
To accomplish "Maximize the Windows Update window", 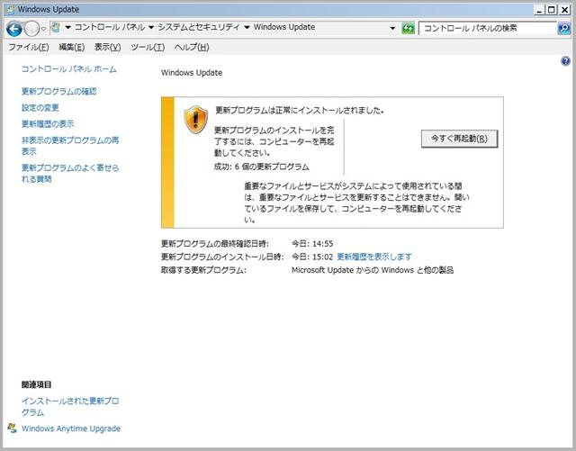I will coord(552,10).
